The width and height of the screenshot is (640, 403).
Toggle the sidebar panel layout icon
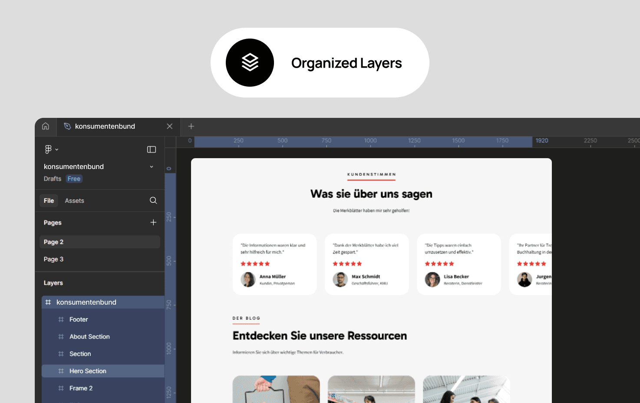click(x=152, y=149)
